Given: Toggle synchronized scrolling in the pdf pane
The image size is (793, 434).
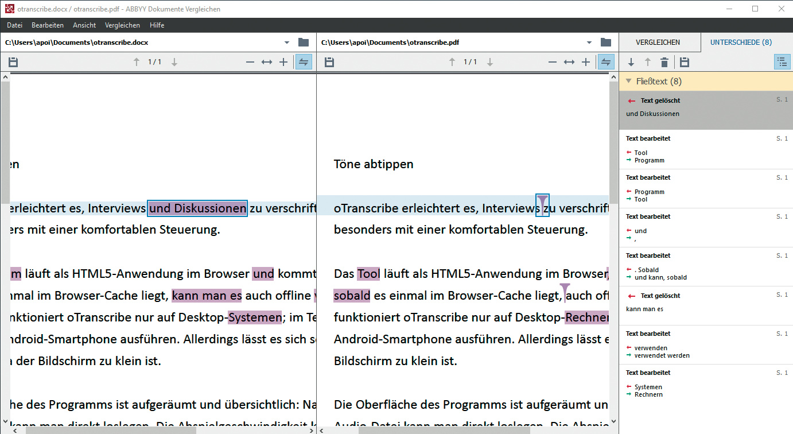Looking at the screenshot, I should coord(606,62).
